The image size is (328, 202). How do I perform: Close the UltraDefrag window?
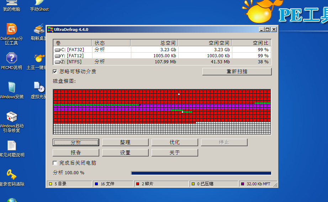tap(274, 30)
